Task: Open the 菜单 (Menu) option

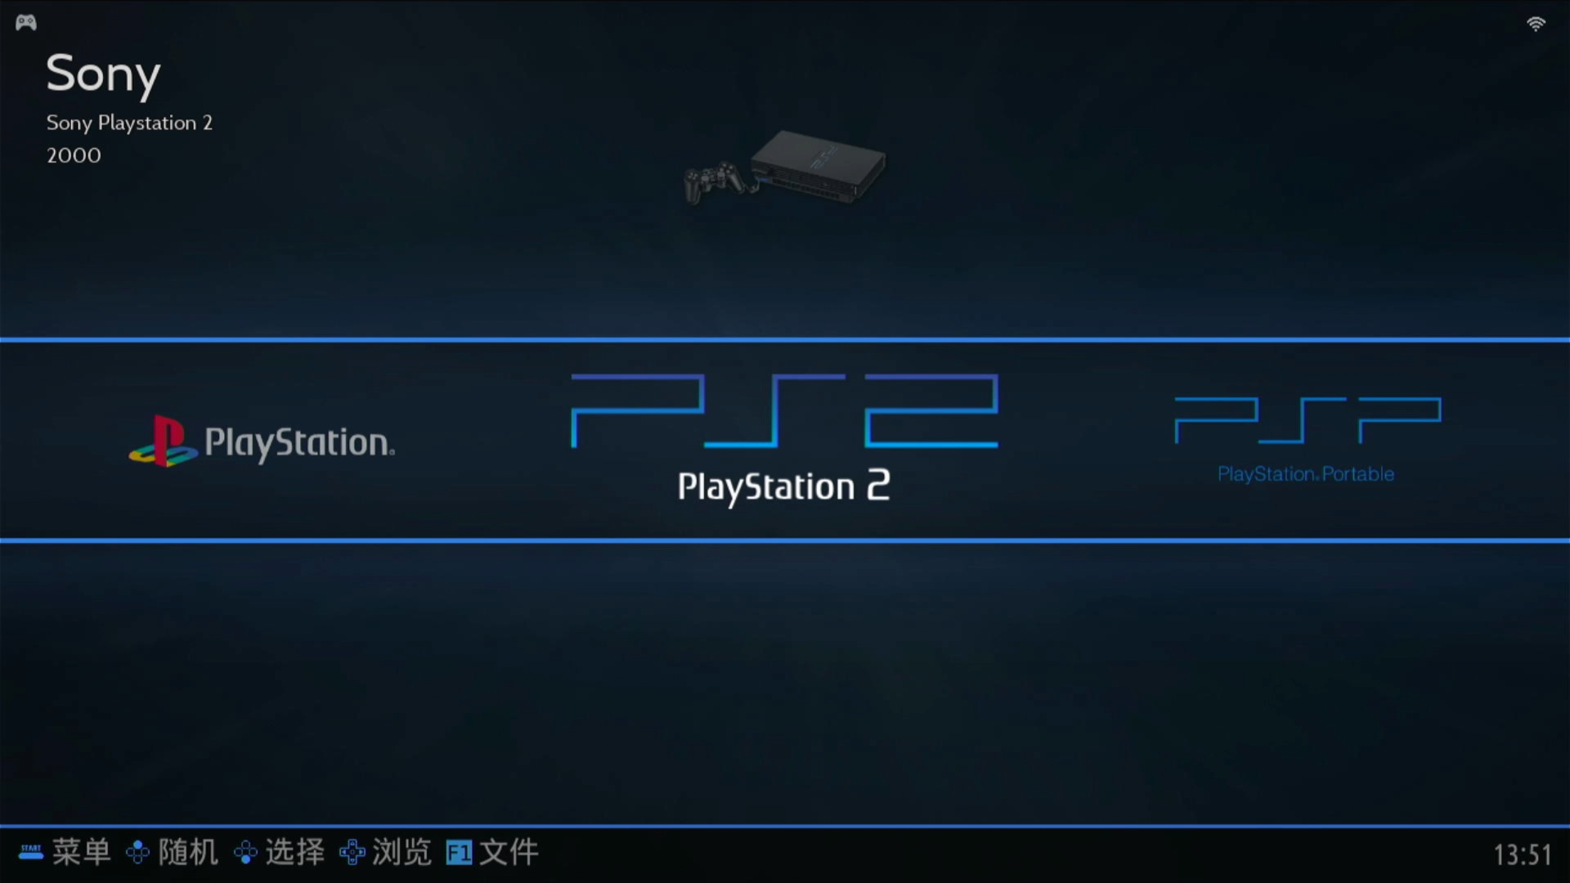Action: pyautogui.click(x=81, y=852)
